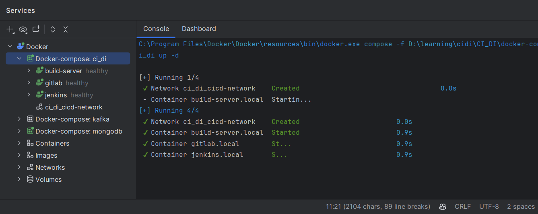
Task: Click the Add Service plus icon
Action: point(10,29)
